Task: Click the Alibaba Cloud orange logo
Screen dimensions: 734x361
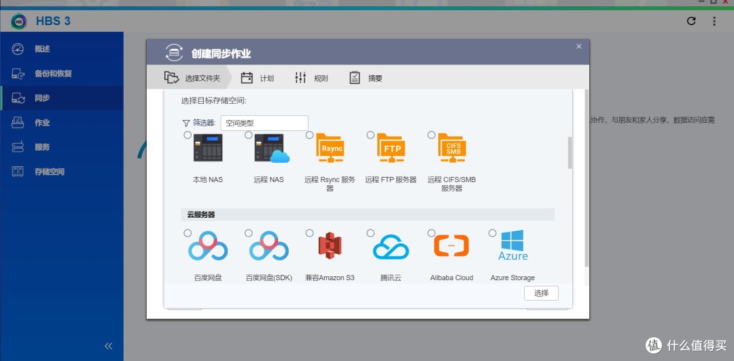Action: click(x=452, y=246)
